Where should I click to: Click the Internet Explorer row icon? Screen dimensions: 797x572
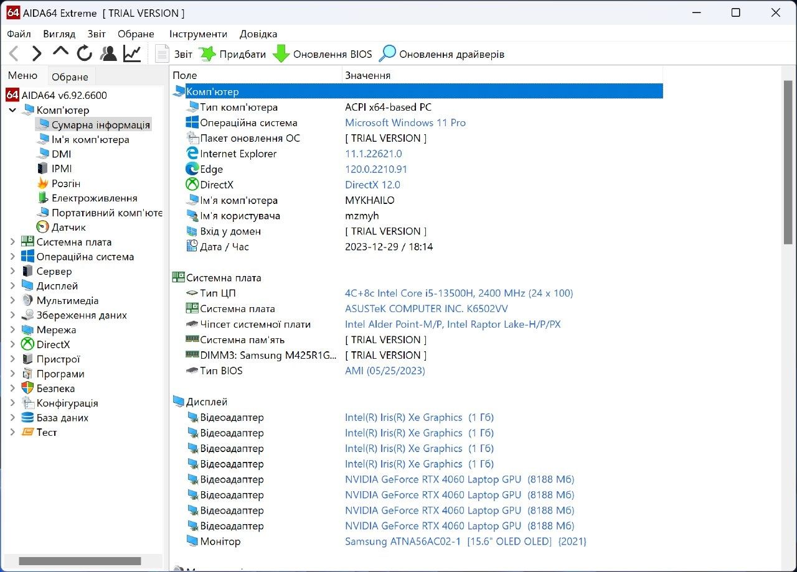(x=192, y=154)
